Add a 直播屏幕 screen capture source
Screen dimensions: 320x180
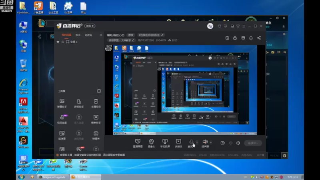[138, 143]
